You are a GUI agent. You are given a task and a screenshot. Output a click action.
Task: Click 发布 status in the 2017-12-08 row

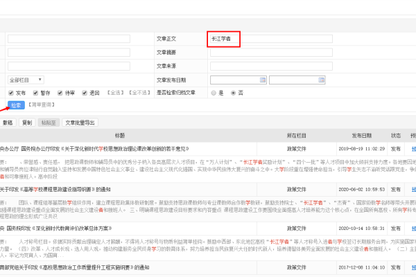[396, 267]
